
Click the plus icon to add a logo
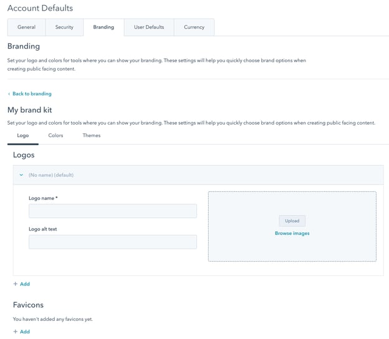pos(16,284)
